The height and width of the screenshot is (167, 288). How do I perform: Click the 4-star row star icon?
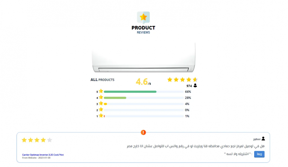101,97
